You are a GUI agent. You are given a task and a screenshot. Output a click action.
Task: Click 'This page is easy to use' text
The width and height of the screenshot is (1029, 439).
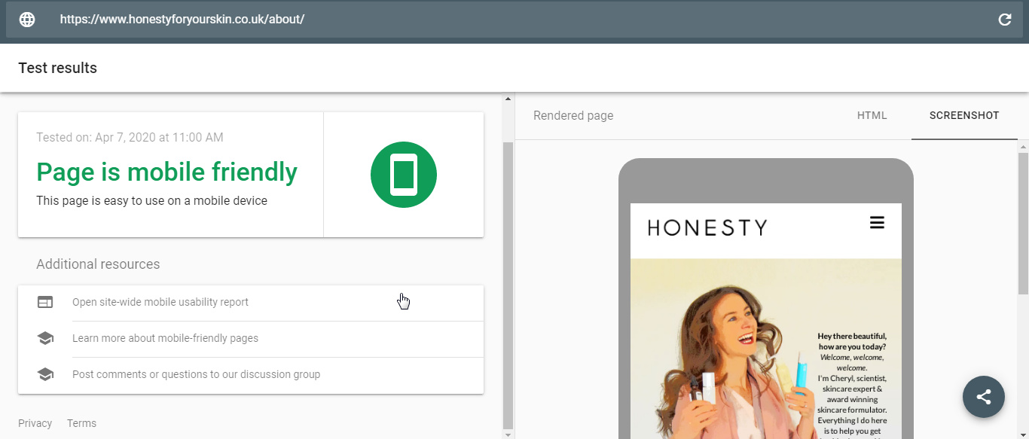click(x=151, y=201)
